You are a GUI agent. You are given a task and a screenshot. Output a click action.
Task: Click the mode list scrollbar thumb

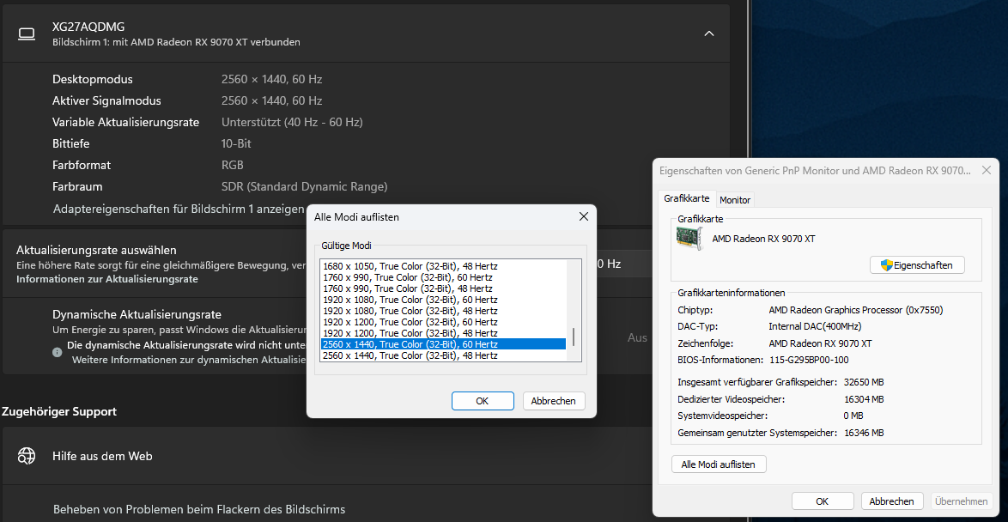tap(573, 337)
